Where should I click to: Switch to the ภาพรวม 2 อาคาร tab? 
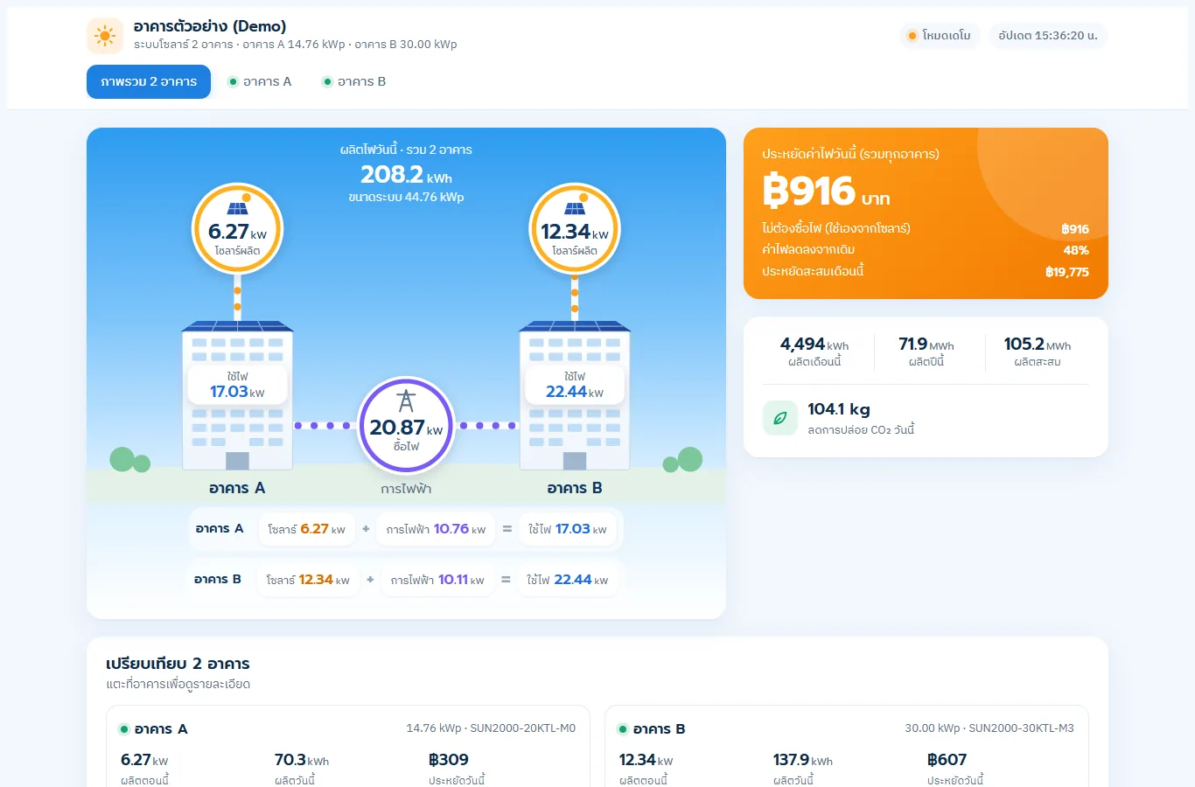coord(149,81)
